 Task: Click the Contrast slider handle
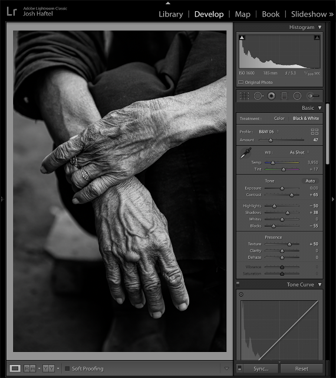pyautogui.click(x=291, y=195)
